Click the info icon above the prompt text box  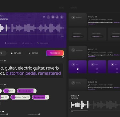(5, 61)
